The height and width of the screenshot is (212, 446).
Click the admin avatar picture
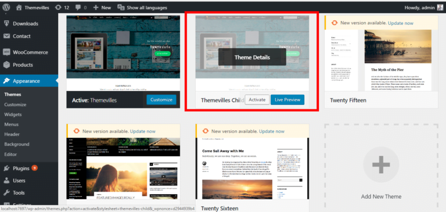(440, 8)
